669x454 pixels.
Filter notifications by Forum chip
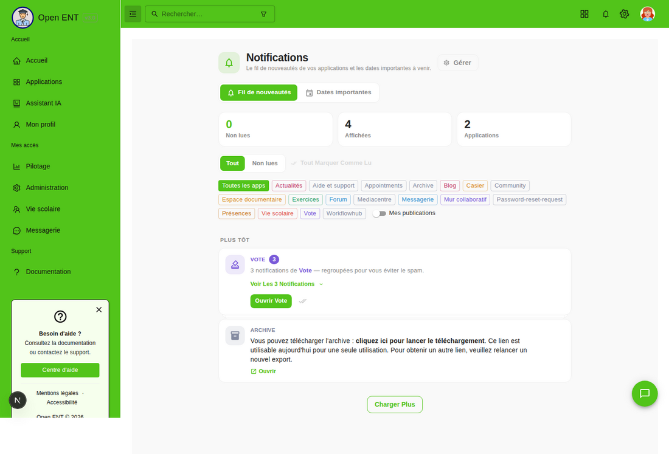tap(338, 199)
